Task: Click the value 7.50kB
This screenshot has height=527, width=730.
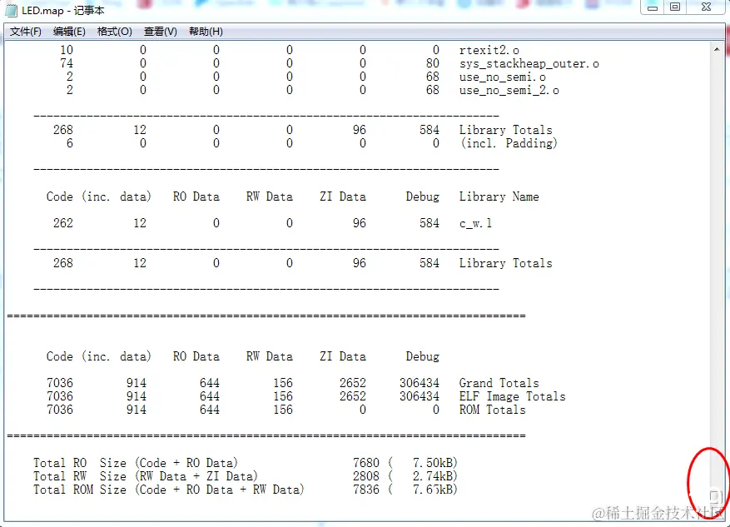Action: [x=432, y=463]
